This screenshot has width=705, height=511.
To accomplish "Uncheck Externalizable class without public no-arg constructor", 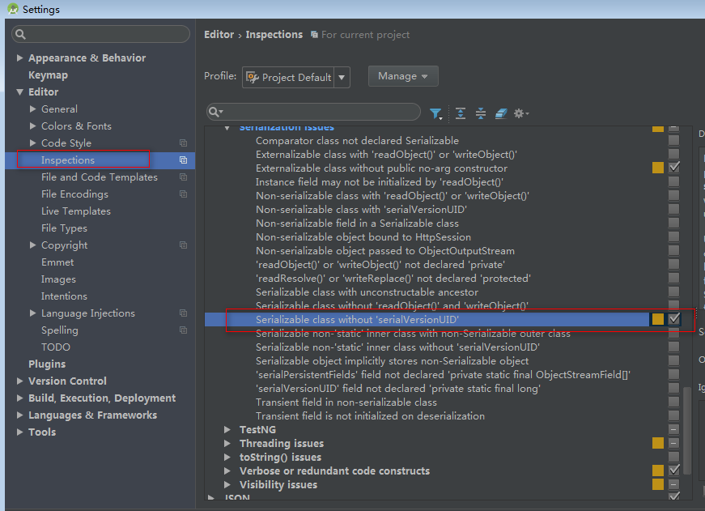I will coord(673,168).
